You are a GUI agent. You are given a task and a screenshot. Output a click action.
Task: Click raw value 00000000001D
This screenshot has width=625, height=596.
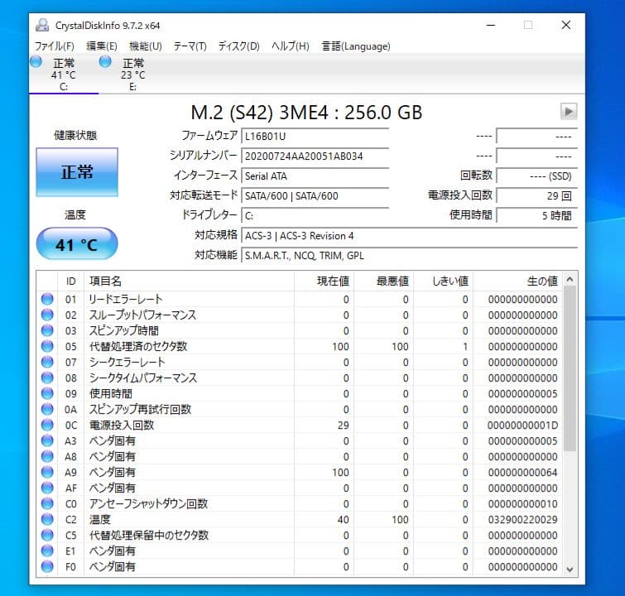pos(522,425)
